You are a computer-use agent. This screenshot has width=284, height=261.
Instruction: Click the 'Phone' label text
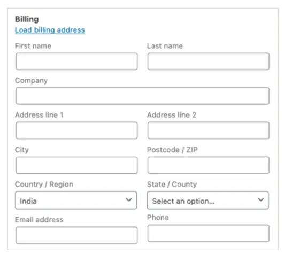coord(158,217)
